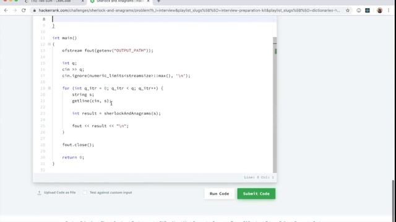This screenshot has height=222, width=396.
Task: Click the Line/Col status indicator
Action: coord(259,178)
